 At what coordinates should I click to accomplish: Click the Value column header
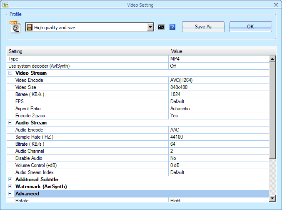click(222, 51)
